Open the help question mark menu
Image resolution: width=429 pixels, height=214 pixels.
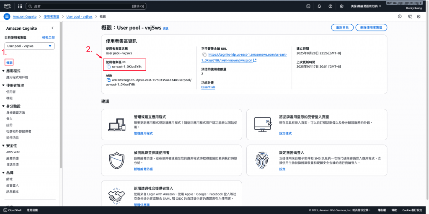pyautogui.click(x=330, y=6)
